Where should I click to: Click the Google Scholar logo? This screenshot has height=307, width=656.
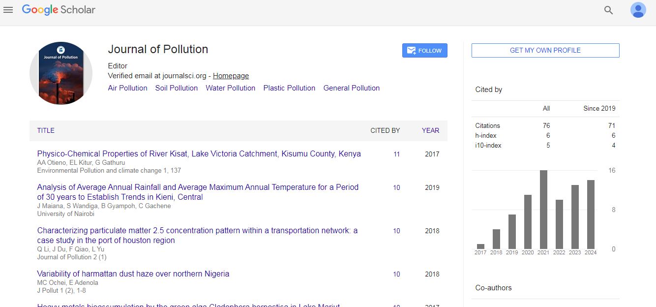59,10
